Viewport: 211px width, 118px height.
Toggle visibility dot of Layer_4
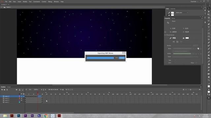[22, 96]
